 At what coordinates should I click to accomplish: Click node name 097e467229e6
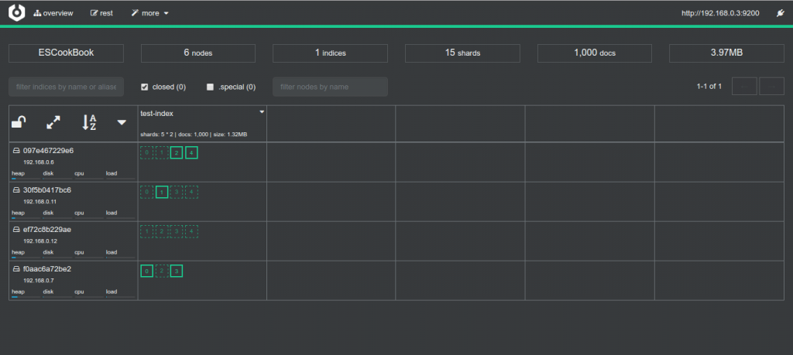pos(49,151)
